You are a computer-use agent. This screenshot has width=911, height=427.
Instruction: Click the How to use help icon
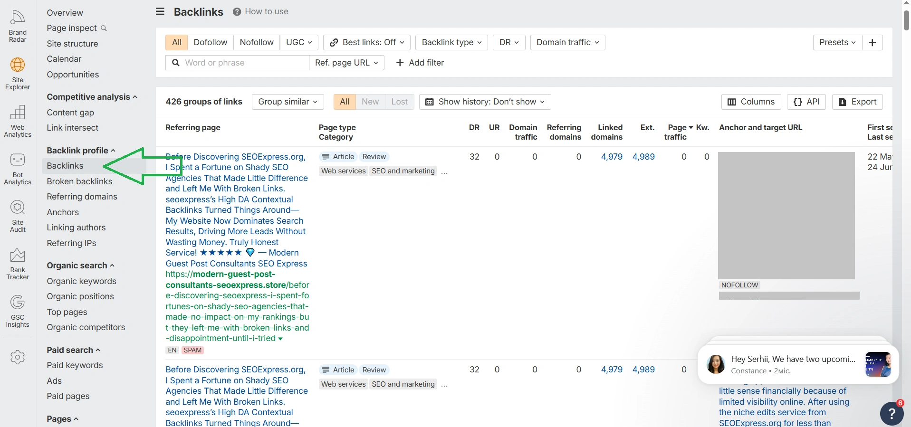pyautogui.click(x=237, y=12)
